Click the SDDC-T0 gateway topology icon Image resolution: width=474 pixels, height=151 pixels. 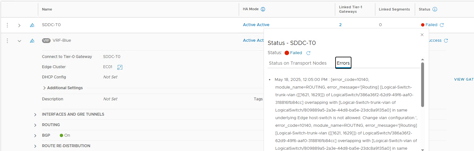click(32, 25)
